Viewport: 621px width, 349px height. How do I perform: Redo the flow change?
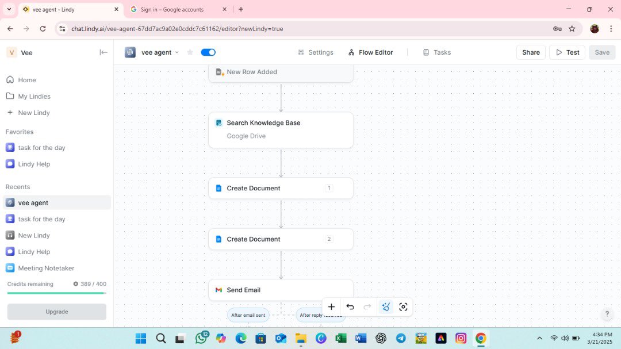367,306
